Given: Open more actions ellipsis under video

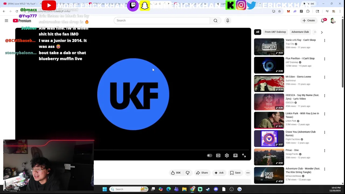Looking at the screenshot, I should point(248,173).
